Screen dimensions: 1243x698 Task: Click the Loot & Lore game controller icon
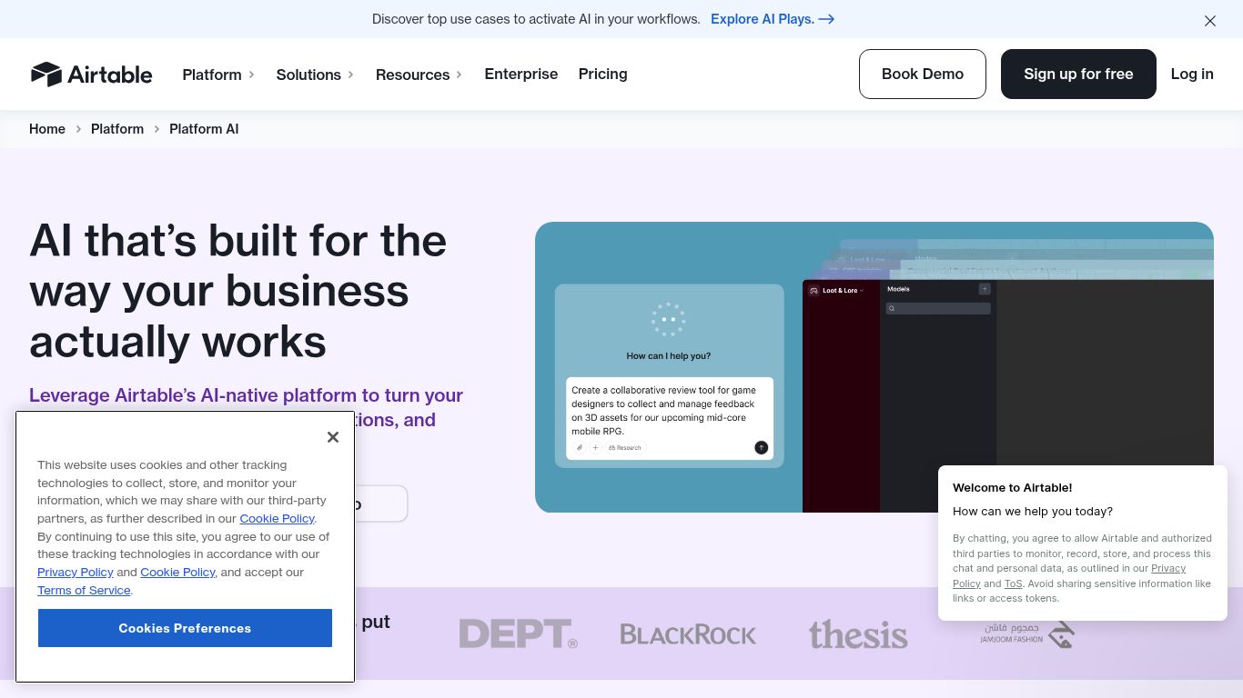tap(814, 291)
